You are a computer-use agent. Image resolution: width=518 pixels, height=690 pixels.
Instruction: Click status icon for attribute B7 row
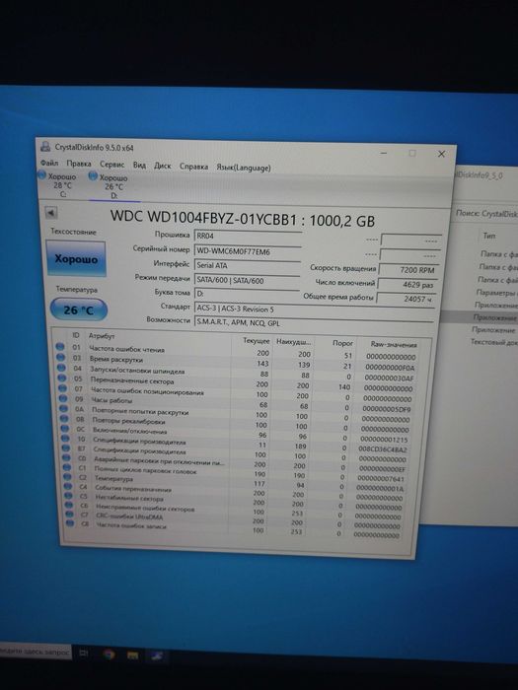(66, 448)
